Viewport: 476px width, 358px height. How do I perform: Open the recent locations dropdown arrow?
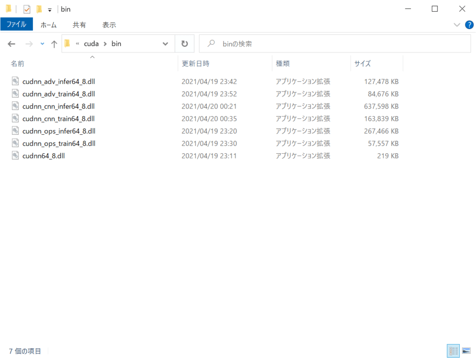pyautogui.click(x=42, y=44)
